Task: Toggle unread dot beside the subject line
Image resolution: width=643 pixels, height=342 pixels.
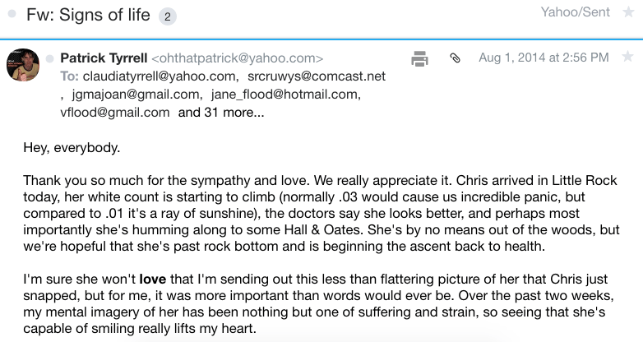Action: point(10,16)
